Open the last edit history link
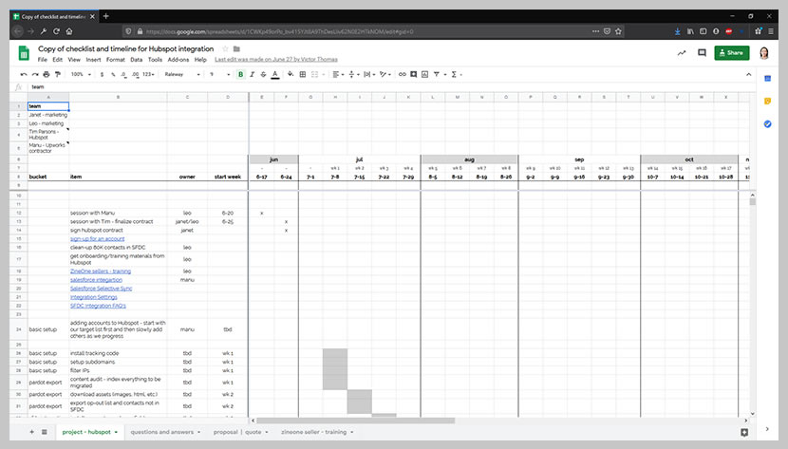788x449 pixels. (276, 59)
